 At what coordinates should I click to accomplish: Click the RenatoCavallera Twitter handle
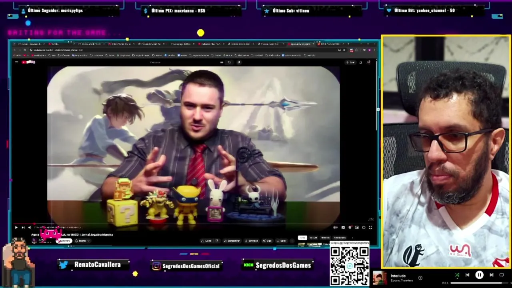(97, 265)
